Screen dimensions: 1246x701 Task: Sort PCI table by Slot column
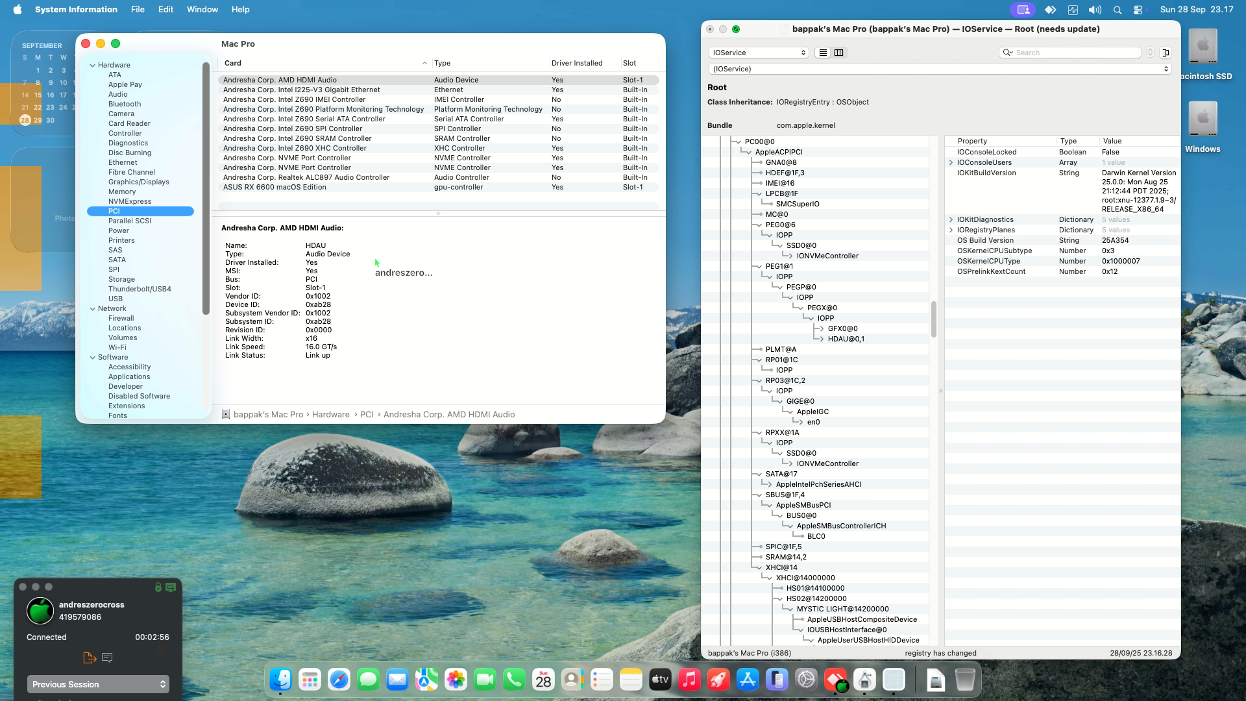639,63
